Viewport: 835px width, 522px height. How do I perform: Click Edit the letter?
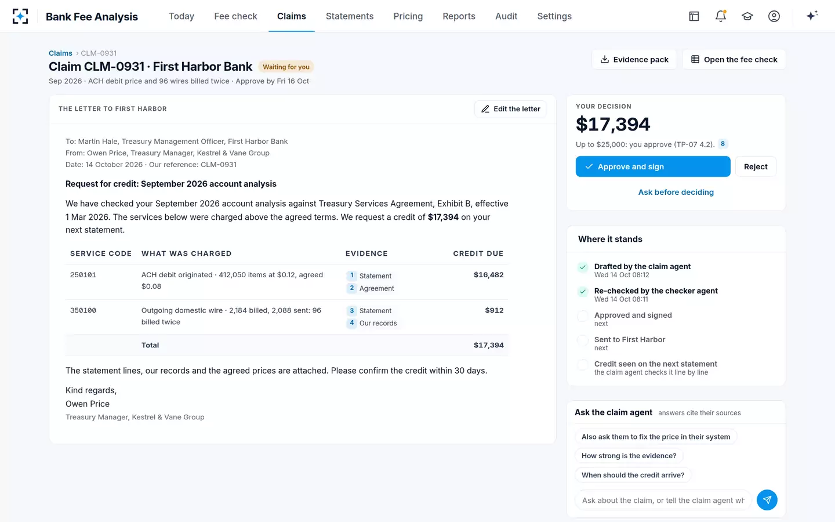[510, 109]
